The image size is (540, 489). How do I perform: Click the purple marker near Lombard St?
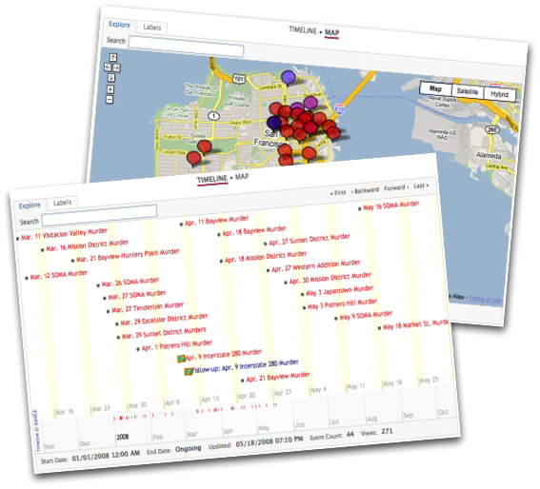click(x=288, y=78)
